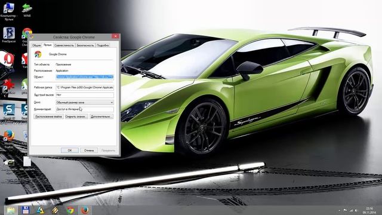
Task: Launch Firefox from the taskbar
Action: pyautogui.click(x=85, y=210)
